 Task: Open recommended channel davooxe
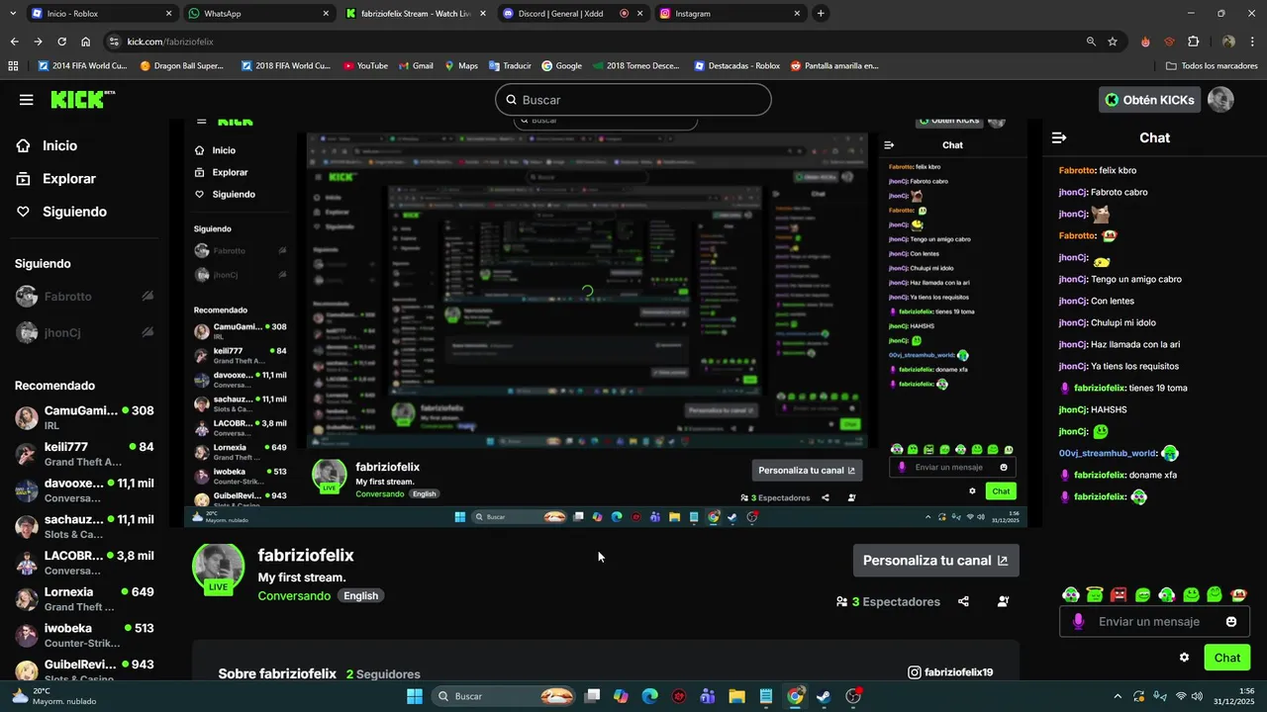click(84, 490)
